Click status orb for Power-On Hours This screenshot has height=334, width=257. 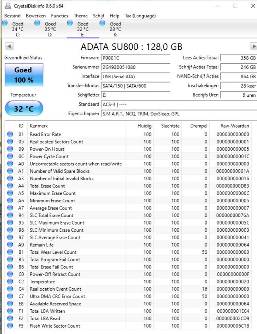pos(10,149)
